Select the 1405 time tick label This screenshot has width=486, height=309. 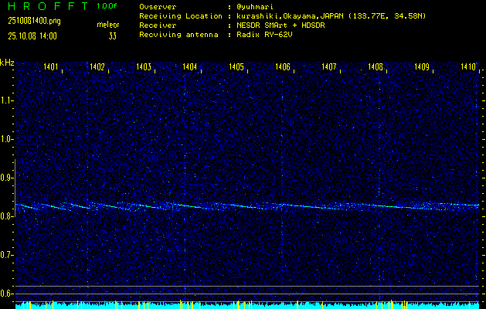click(x=236, y=68)
